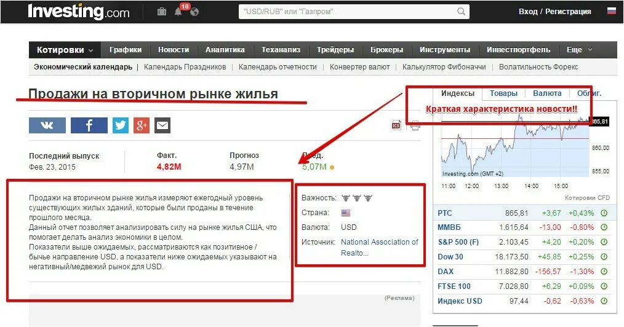Open the S&P 500 (F) link

458,242
